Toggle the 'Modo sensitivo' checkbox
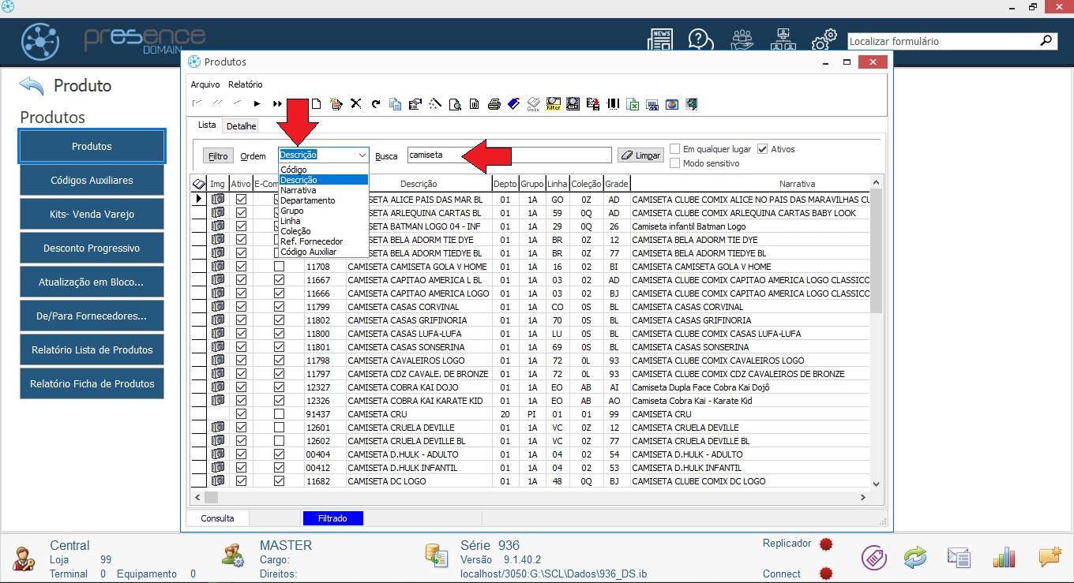This screenshot has height=583, width=1074. click(x=675, y=163)
